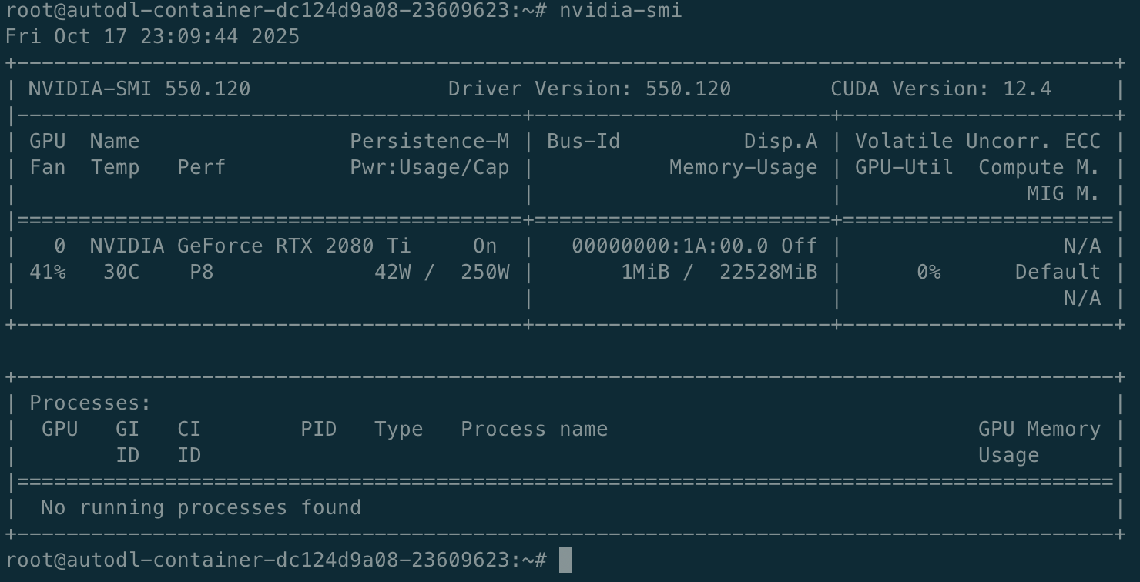Click the typed nvidia-smi command text
This screenshot has height=582, width=1140.
620,11
